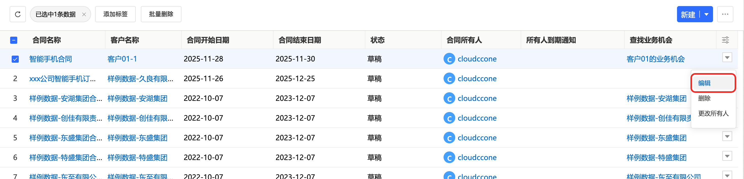The width and height of the screenshot is (744, 179).
Task: Click the 添加标签 button
Action: [x=115, y=14]
